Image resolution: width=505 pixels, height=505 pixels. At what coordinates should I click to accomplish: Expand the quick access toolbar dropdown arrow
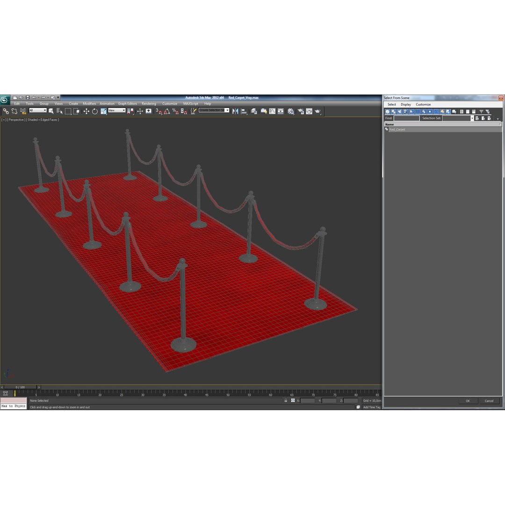(58, 97)
